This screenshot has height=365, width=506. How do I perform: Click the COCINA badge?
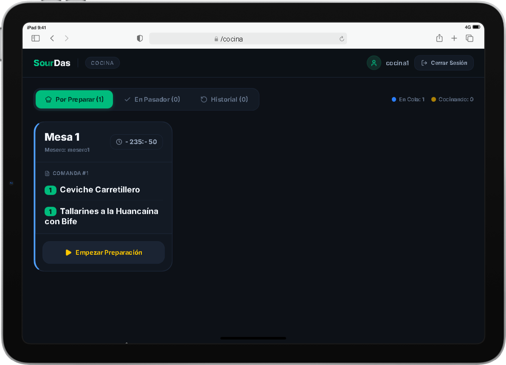[x=102, y=63]
